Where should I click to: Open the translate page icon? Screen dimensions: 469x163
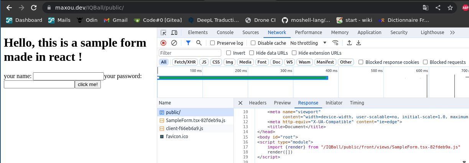pyautogui.click(x=426, y=7)
